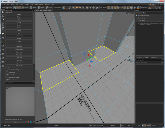
Task: Click the Dissolve edge button
Action: pyautogui.click(x=19, y=14)
